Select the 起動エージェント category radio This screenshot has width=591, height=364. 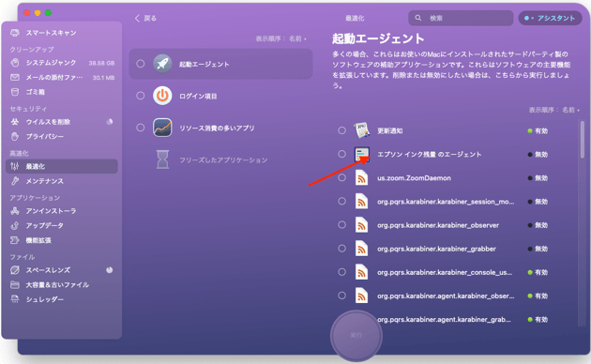[x=140, y=64]
